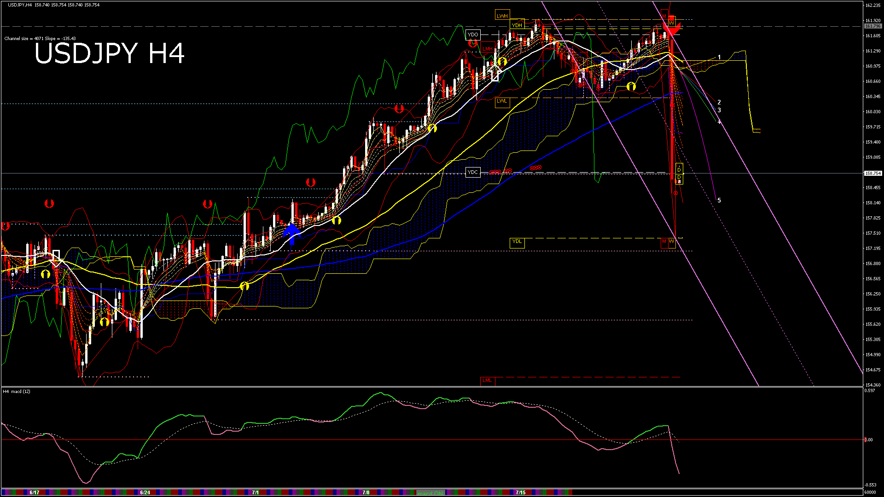Viewport: 884px width, 497px height.
Task: Select the dim LML label near bottom
Action: [487, 381]
